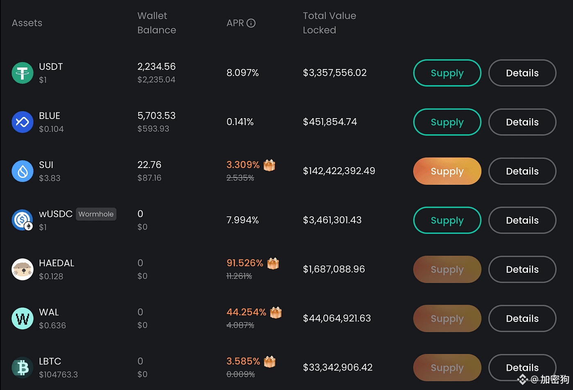Click the wUSDC coin icon

pos(23,220)
